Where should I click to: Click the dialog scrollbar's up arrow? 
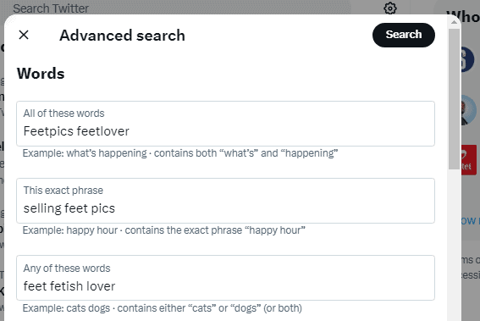pyautogui.click(x=454, y=22)
